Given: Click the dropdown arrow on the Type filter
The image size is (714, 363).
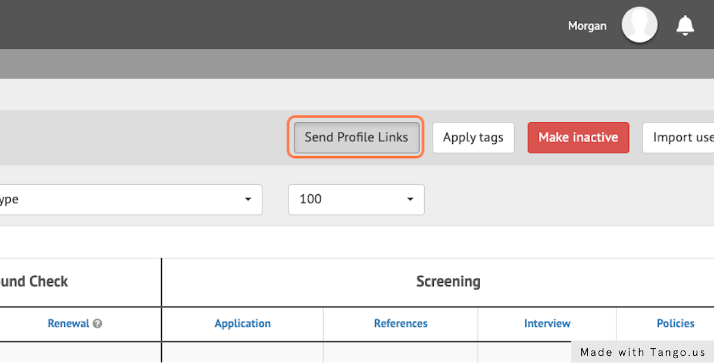Looking at the screenshot, I should [x=248, y=200].
